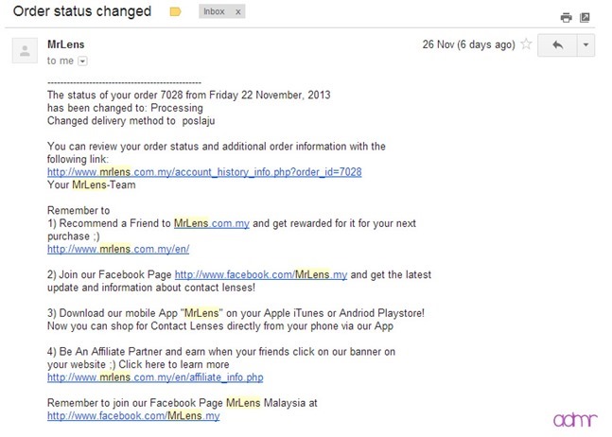
Task: Click the reply arrow button
Action: click(558, 44)
